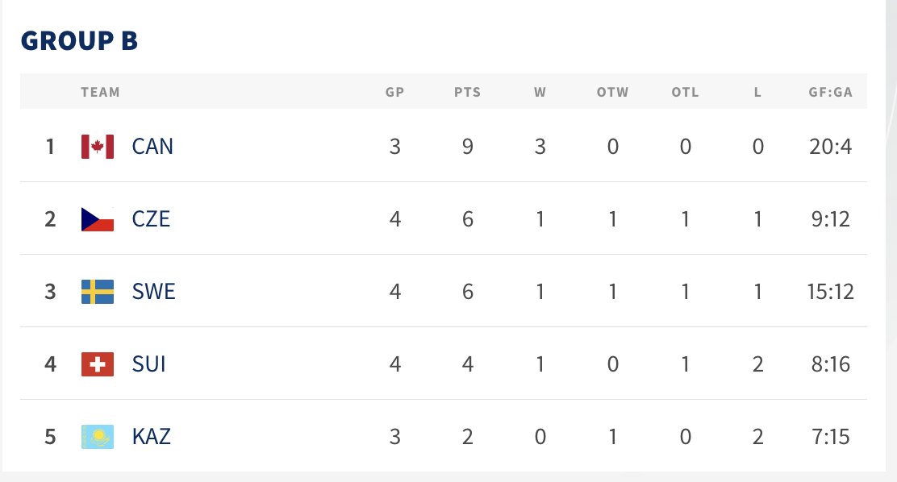This screenshot has width=897, height=482.
Task: Open the CAN team link
Action: click(x=152, y=146)
